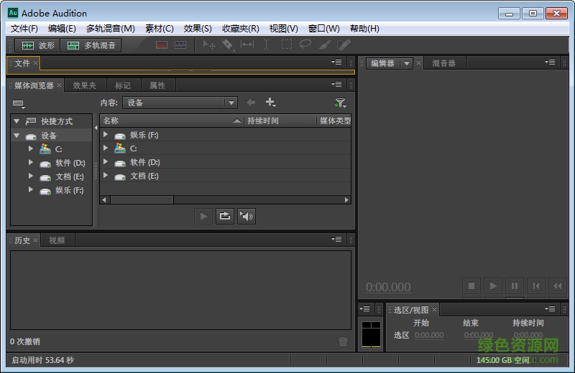Click the filter funnel icon in media browser
The height and width of the screenshot is (373, 575).
pos(340,103)
